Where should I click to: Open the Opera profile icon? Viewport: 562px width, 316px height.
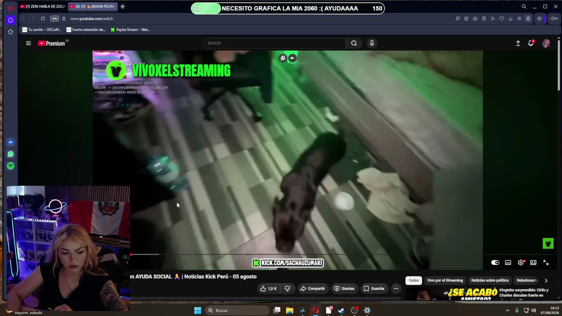click(528, 18)
